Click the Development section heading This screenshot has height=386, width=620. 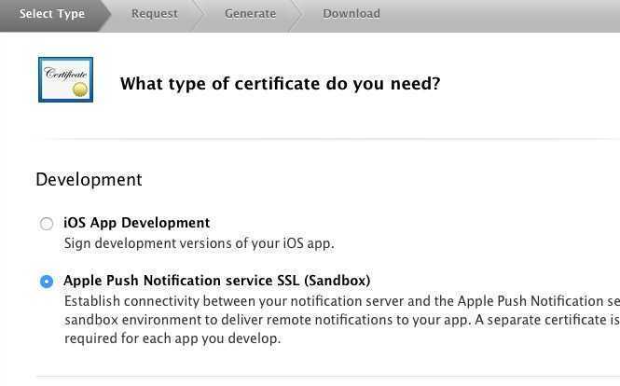click(89, 179)
